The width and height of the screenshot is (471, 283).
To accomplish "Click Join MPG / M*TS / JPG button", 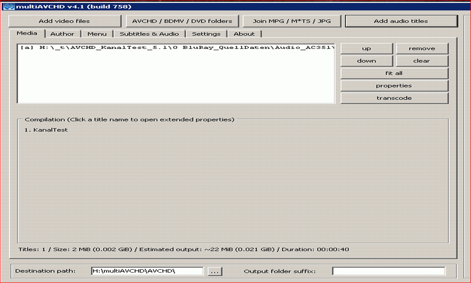I will coord(292,21).
